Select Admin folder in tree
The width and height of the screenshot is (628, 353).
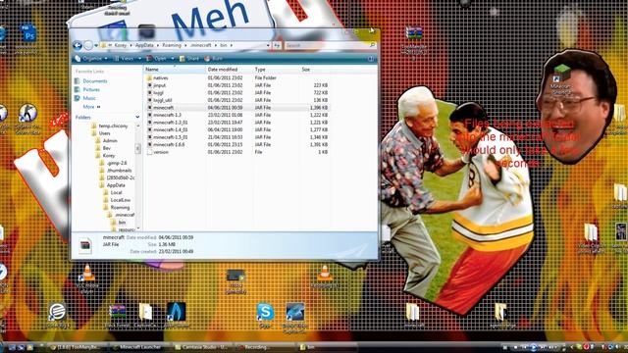click(x=110, y=140)
